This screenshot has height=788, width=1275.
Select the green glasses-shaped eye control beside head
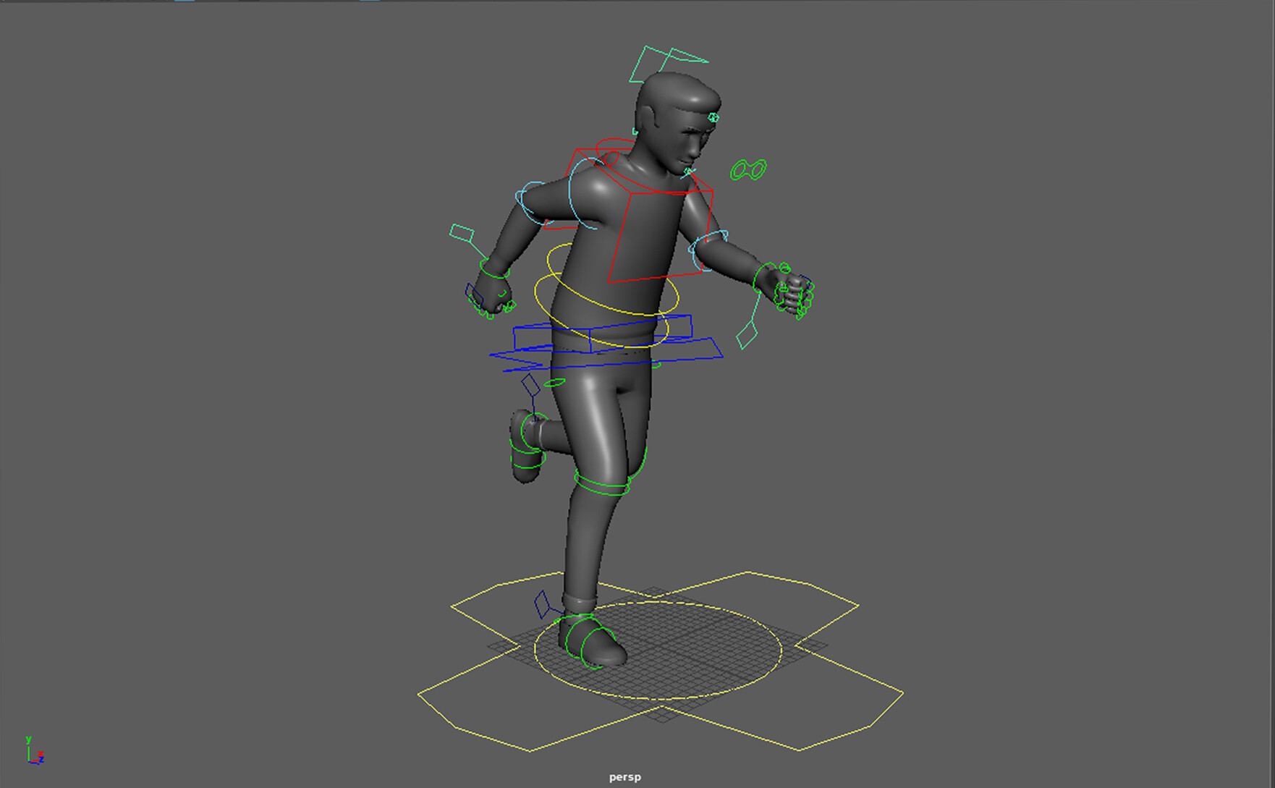[x=750, y=168]
